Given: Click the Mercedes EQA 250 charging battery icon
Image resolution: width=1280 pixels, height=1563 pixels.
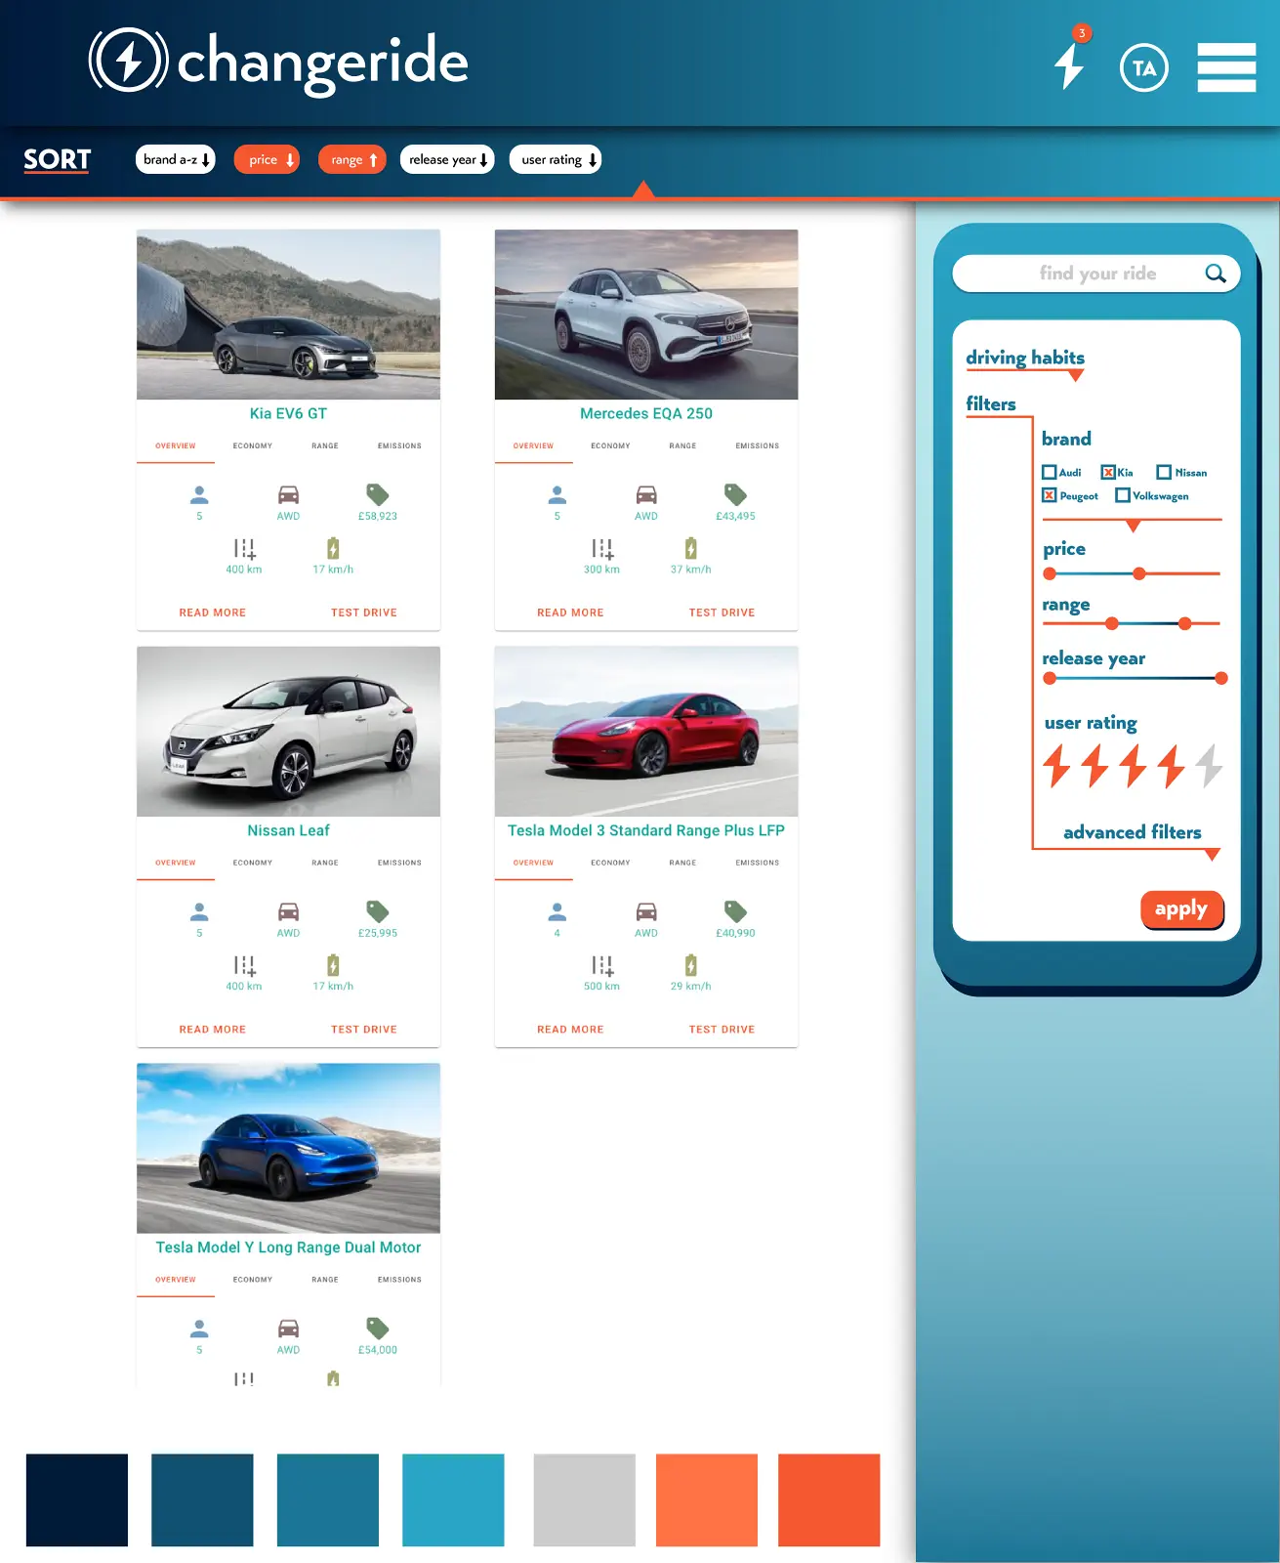Looking at the screenshot, I should [x=690, y=548].
